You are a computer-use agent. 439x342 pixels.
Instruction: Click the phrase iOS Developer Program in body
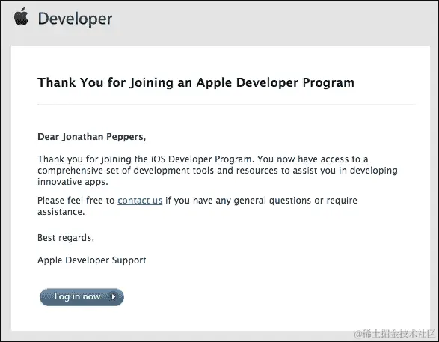tap(201, 159)
